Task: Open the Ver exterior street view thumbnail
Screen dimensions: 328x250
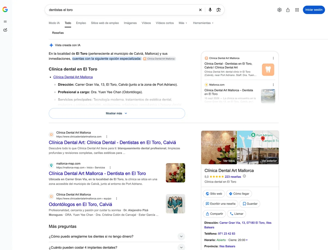Action: (258, 156)
